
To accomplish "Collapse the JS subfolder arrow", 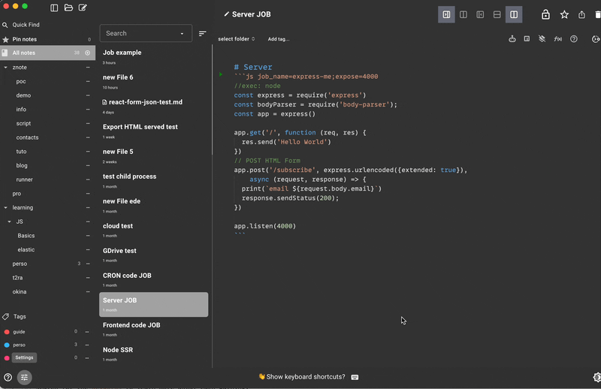I will [x=9, y=222].
